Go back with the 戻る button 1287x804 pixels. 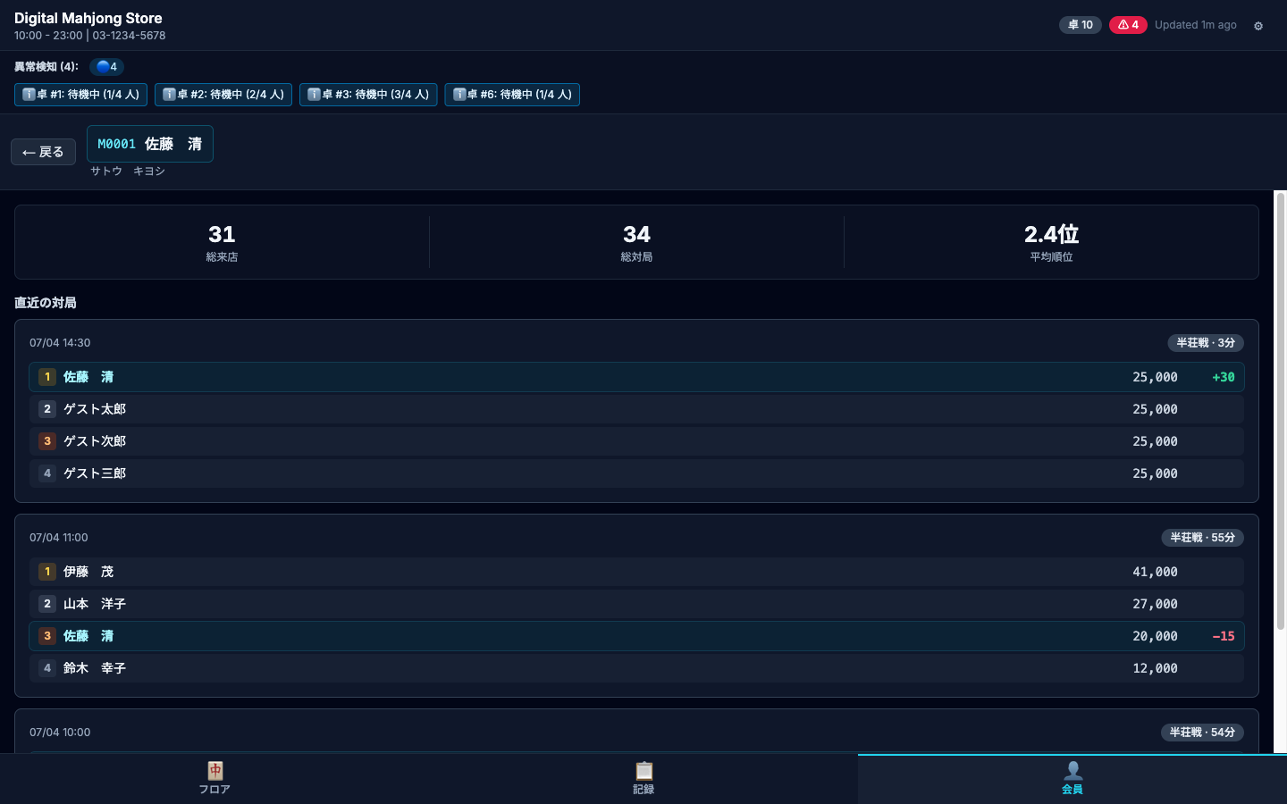(x=43, y=152)
